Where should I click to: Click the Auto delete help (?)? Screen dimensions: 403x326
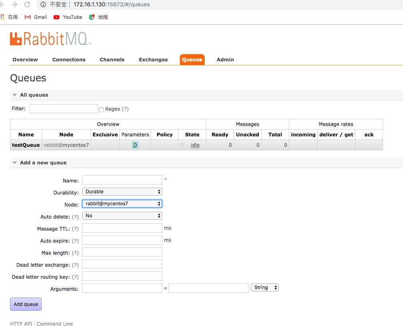(x=75, y=217)
